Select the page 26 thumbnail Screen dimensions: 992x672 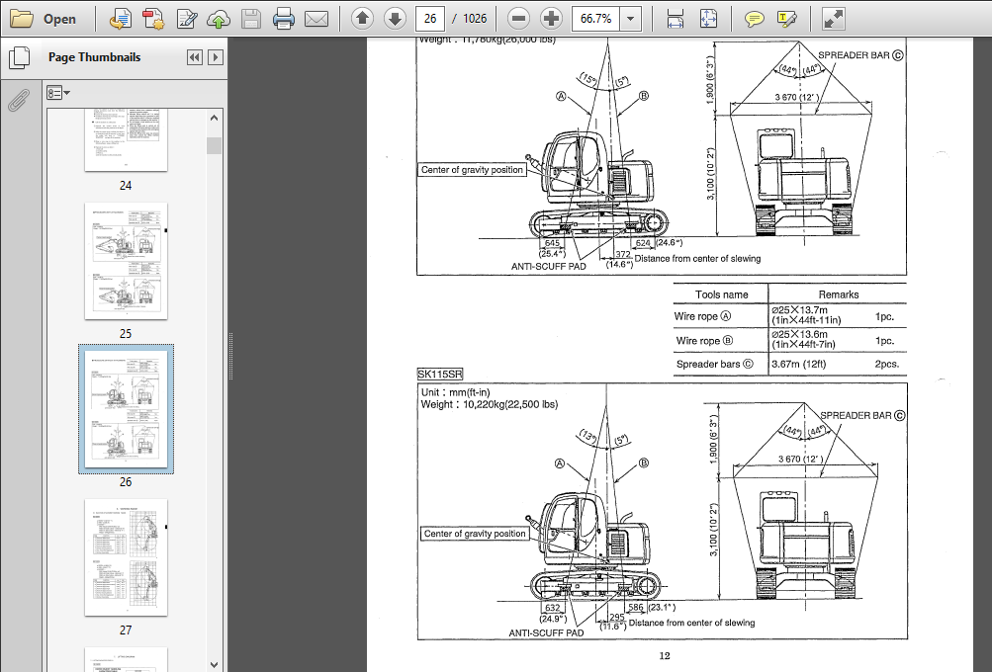pos(126,409)
